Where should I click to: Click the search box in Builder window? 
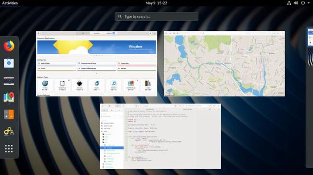pyautogui.click(x=196, y=106)
